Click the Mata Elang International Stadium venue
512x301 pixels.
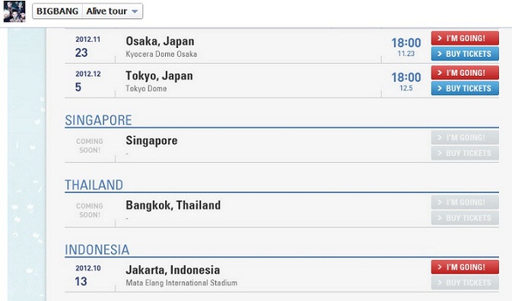click(182, 283)
